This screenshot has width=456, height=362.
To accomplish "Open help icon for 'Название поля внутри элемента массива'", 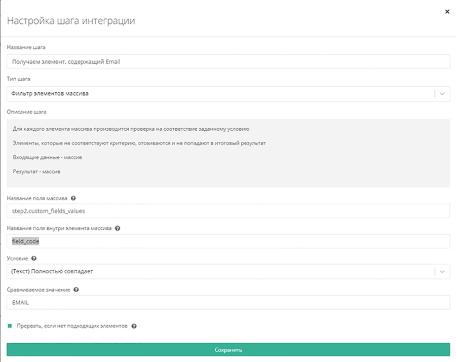I will pos(118,228).
